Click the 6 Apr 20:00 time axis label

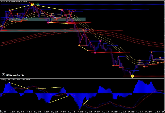click(140, 112)
